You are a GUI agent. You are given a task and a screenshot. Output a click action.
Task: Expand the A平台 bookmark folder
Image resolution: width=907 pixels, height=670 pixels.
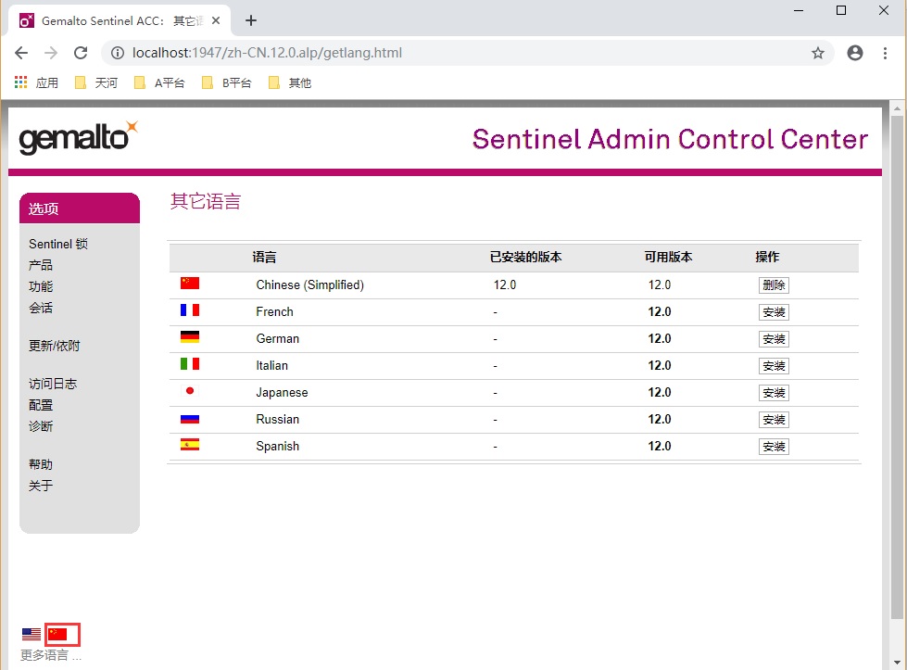(159, 82)
